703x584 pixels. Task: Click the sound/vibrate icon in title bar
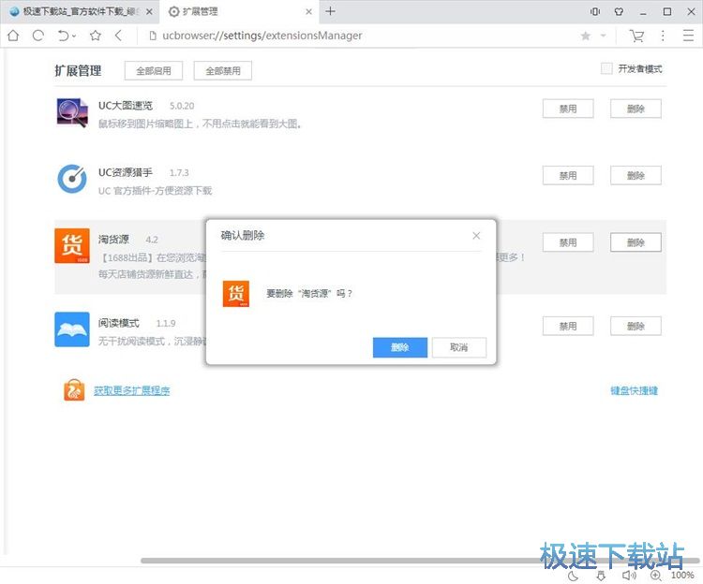pyautogui.click(x=595, y=11)
